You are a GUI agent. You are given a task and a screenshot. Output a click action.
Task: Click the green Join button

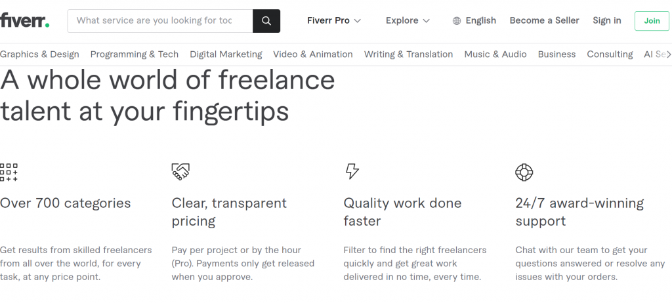point(652,21)
